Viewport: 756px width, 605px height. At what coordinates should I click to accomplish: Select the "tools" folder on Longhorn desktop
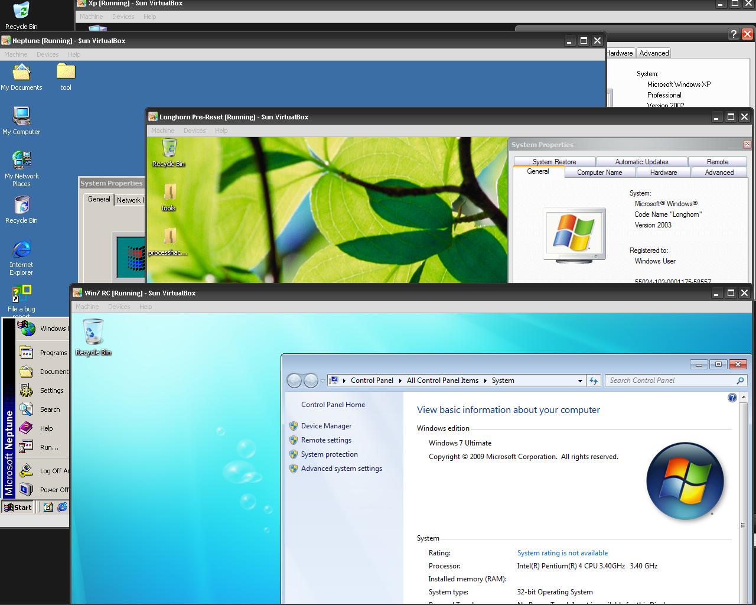point(169,197)
